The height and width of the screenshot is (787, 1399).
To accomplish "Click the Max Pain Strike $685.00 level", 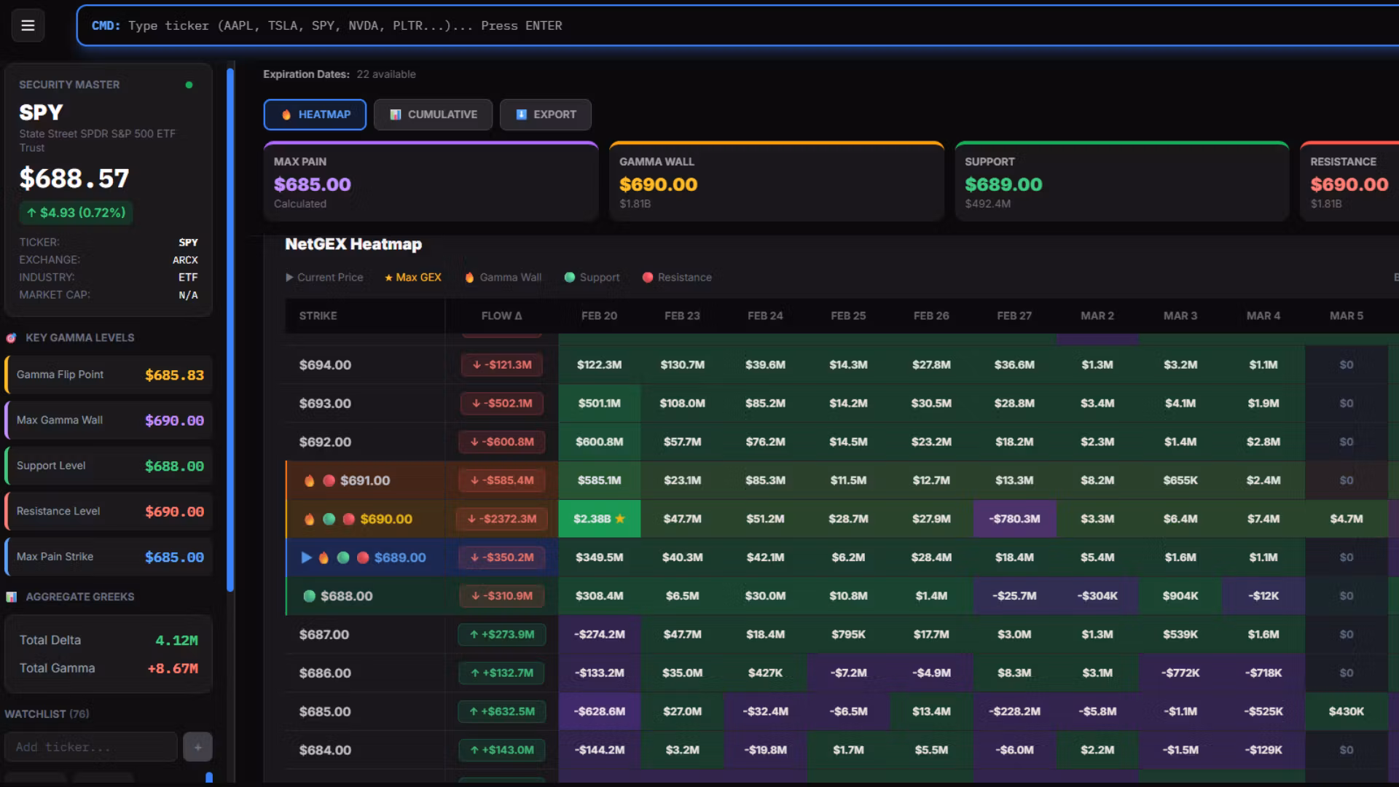I will (109, 557).
